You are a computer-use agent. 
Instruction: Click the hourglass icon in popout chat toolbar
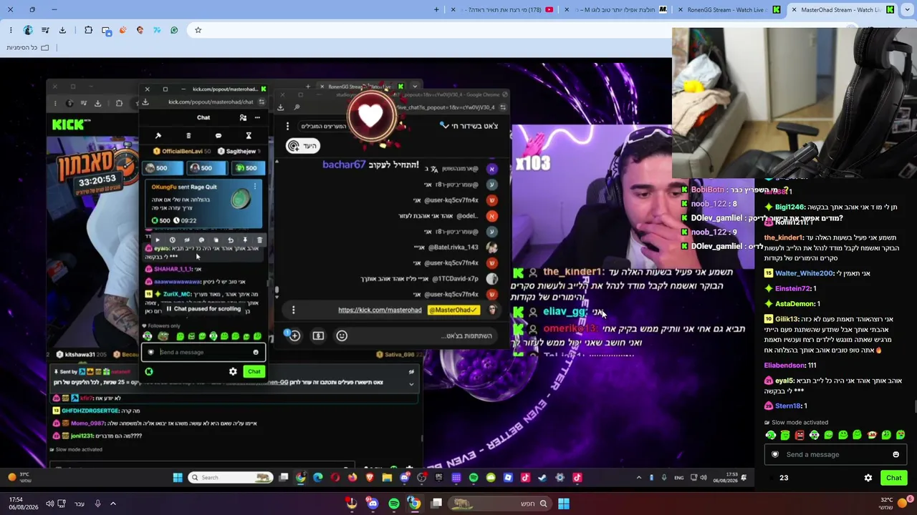pos(249,135)
